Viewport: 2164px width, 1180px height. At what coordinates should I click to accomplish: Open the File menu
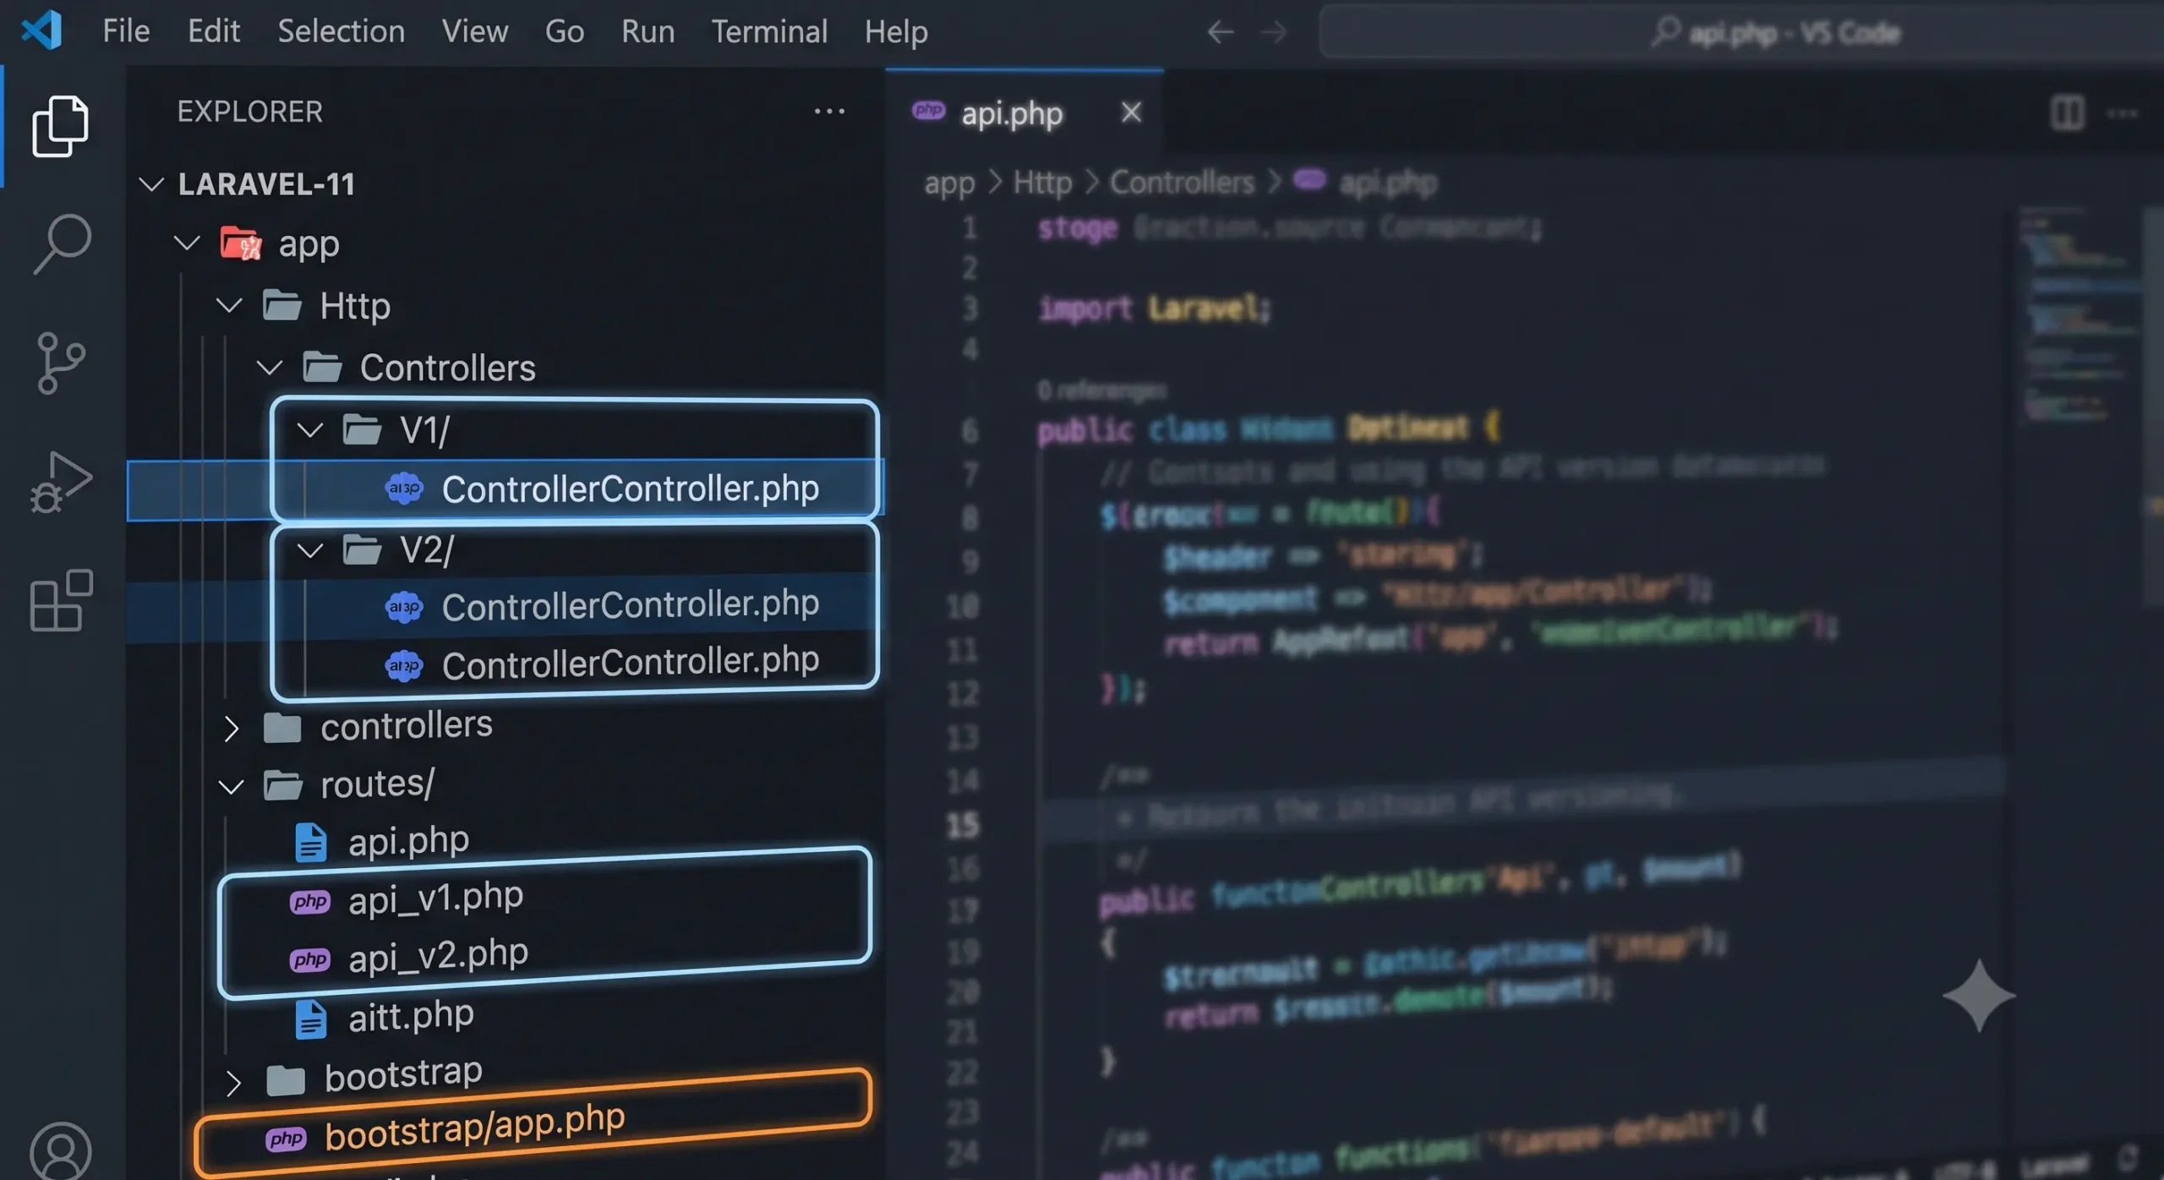pos(126,31)
